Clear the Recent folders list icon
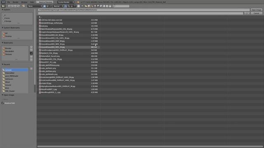This screenshot has height=148, width=264. (31, 69)
